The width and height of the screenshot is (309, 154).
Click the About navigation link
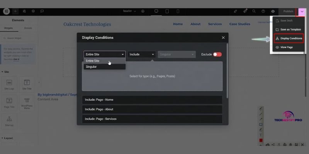click(x=195, y=24)
